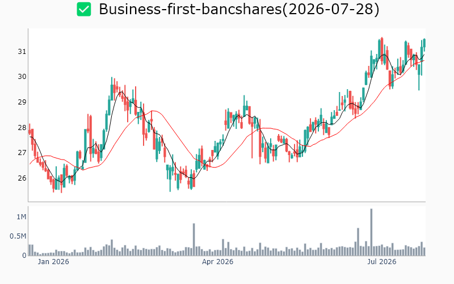454x284 pixels.
Task: Click the red moving average peak near 28.6
Action: 153,111
